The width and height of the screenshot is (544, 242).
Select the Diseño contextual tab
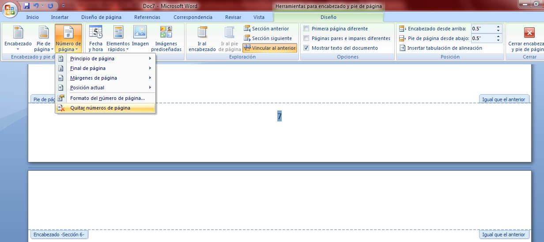point(328,17)
